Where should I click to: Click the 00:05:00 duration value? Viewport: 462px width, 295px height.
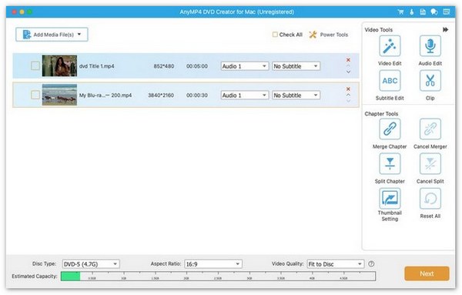197,66
